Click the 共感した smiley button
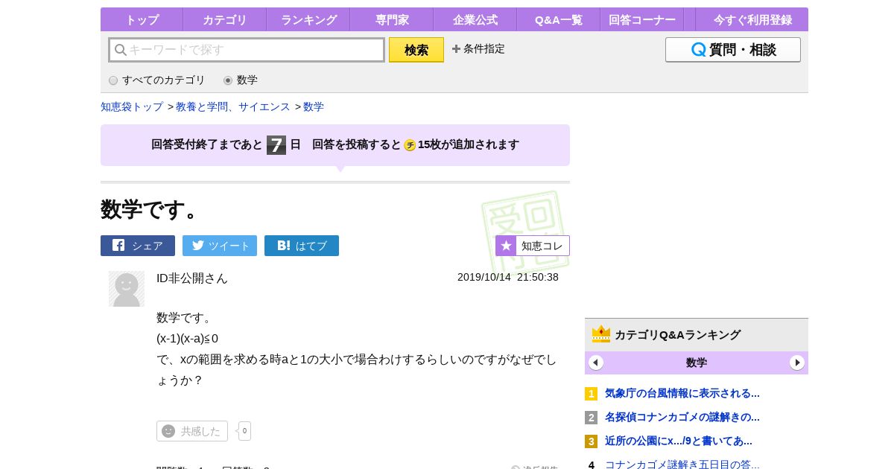 point(192,431)
